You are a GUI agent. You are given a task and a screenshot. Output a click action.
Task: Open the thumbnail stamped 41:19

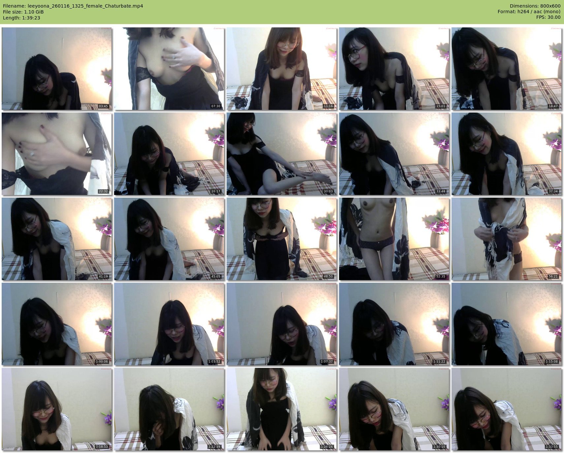[57, 239]
